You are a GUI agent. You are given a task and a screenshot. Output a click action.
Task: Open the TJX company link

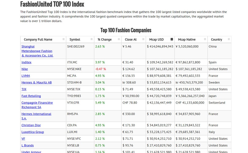(x=24, y=89)
